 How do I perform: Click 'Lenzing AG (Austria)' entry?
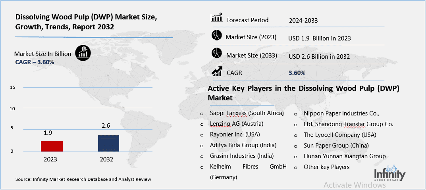[236, 124]
